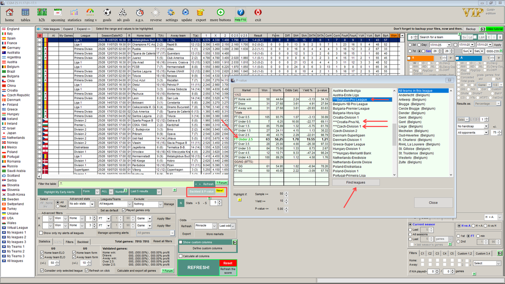Select England flag in country list

(4, 29)
